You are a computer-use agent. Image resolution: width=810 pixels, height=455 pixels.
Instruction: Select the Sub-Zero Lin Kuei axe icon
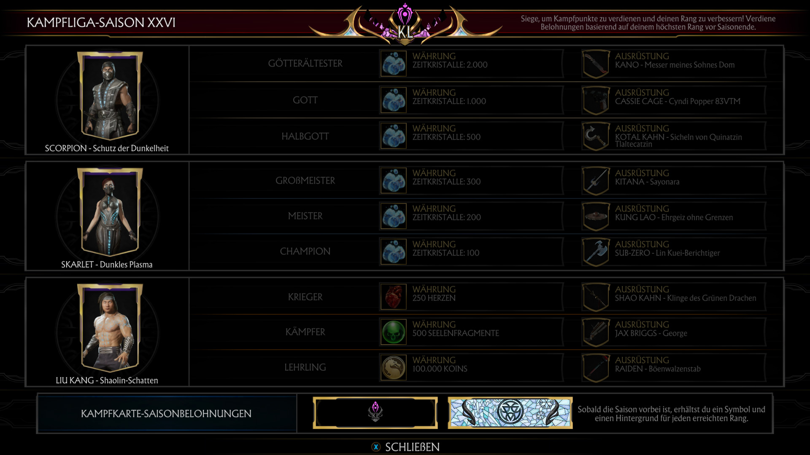[596, 252]
